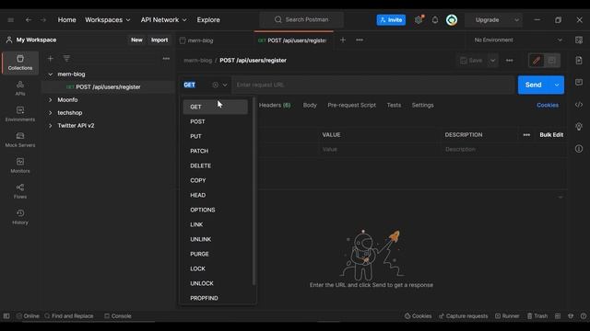Viewport: 590px width, 331px height.
Task: Click the Search Postman box
Action: click(x=301, y=20)
